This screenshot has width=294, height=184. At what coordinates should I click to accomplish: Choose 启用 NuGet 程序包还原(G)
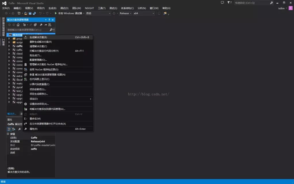tap(58, 70)
